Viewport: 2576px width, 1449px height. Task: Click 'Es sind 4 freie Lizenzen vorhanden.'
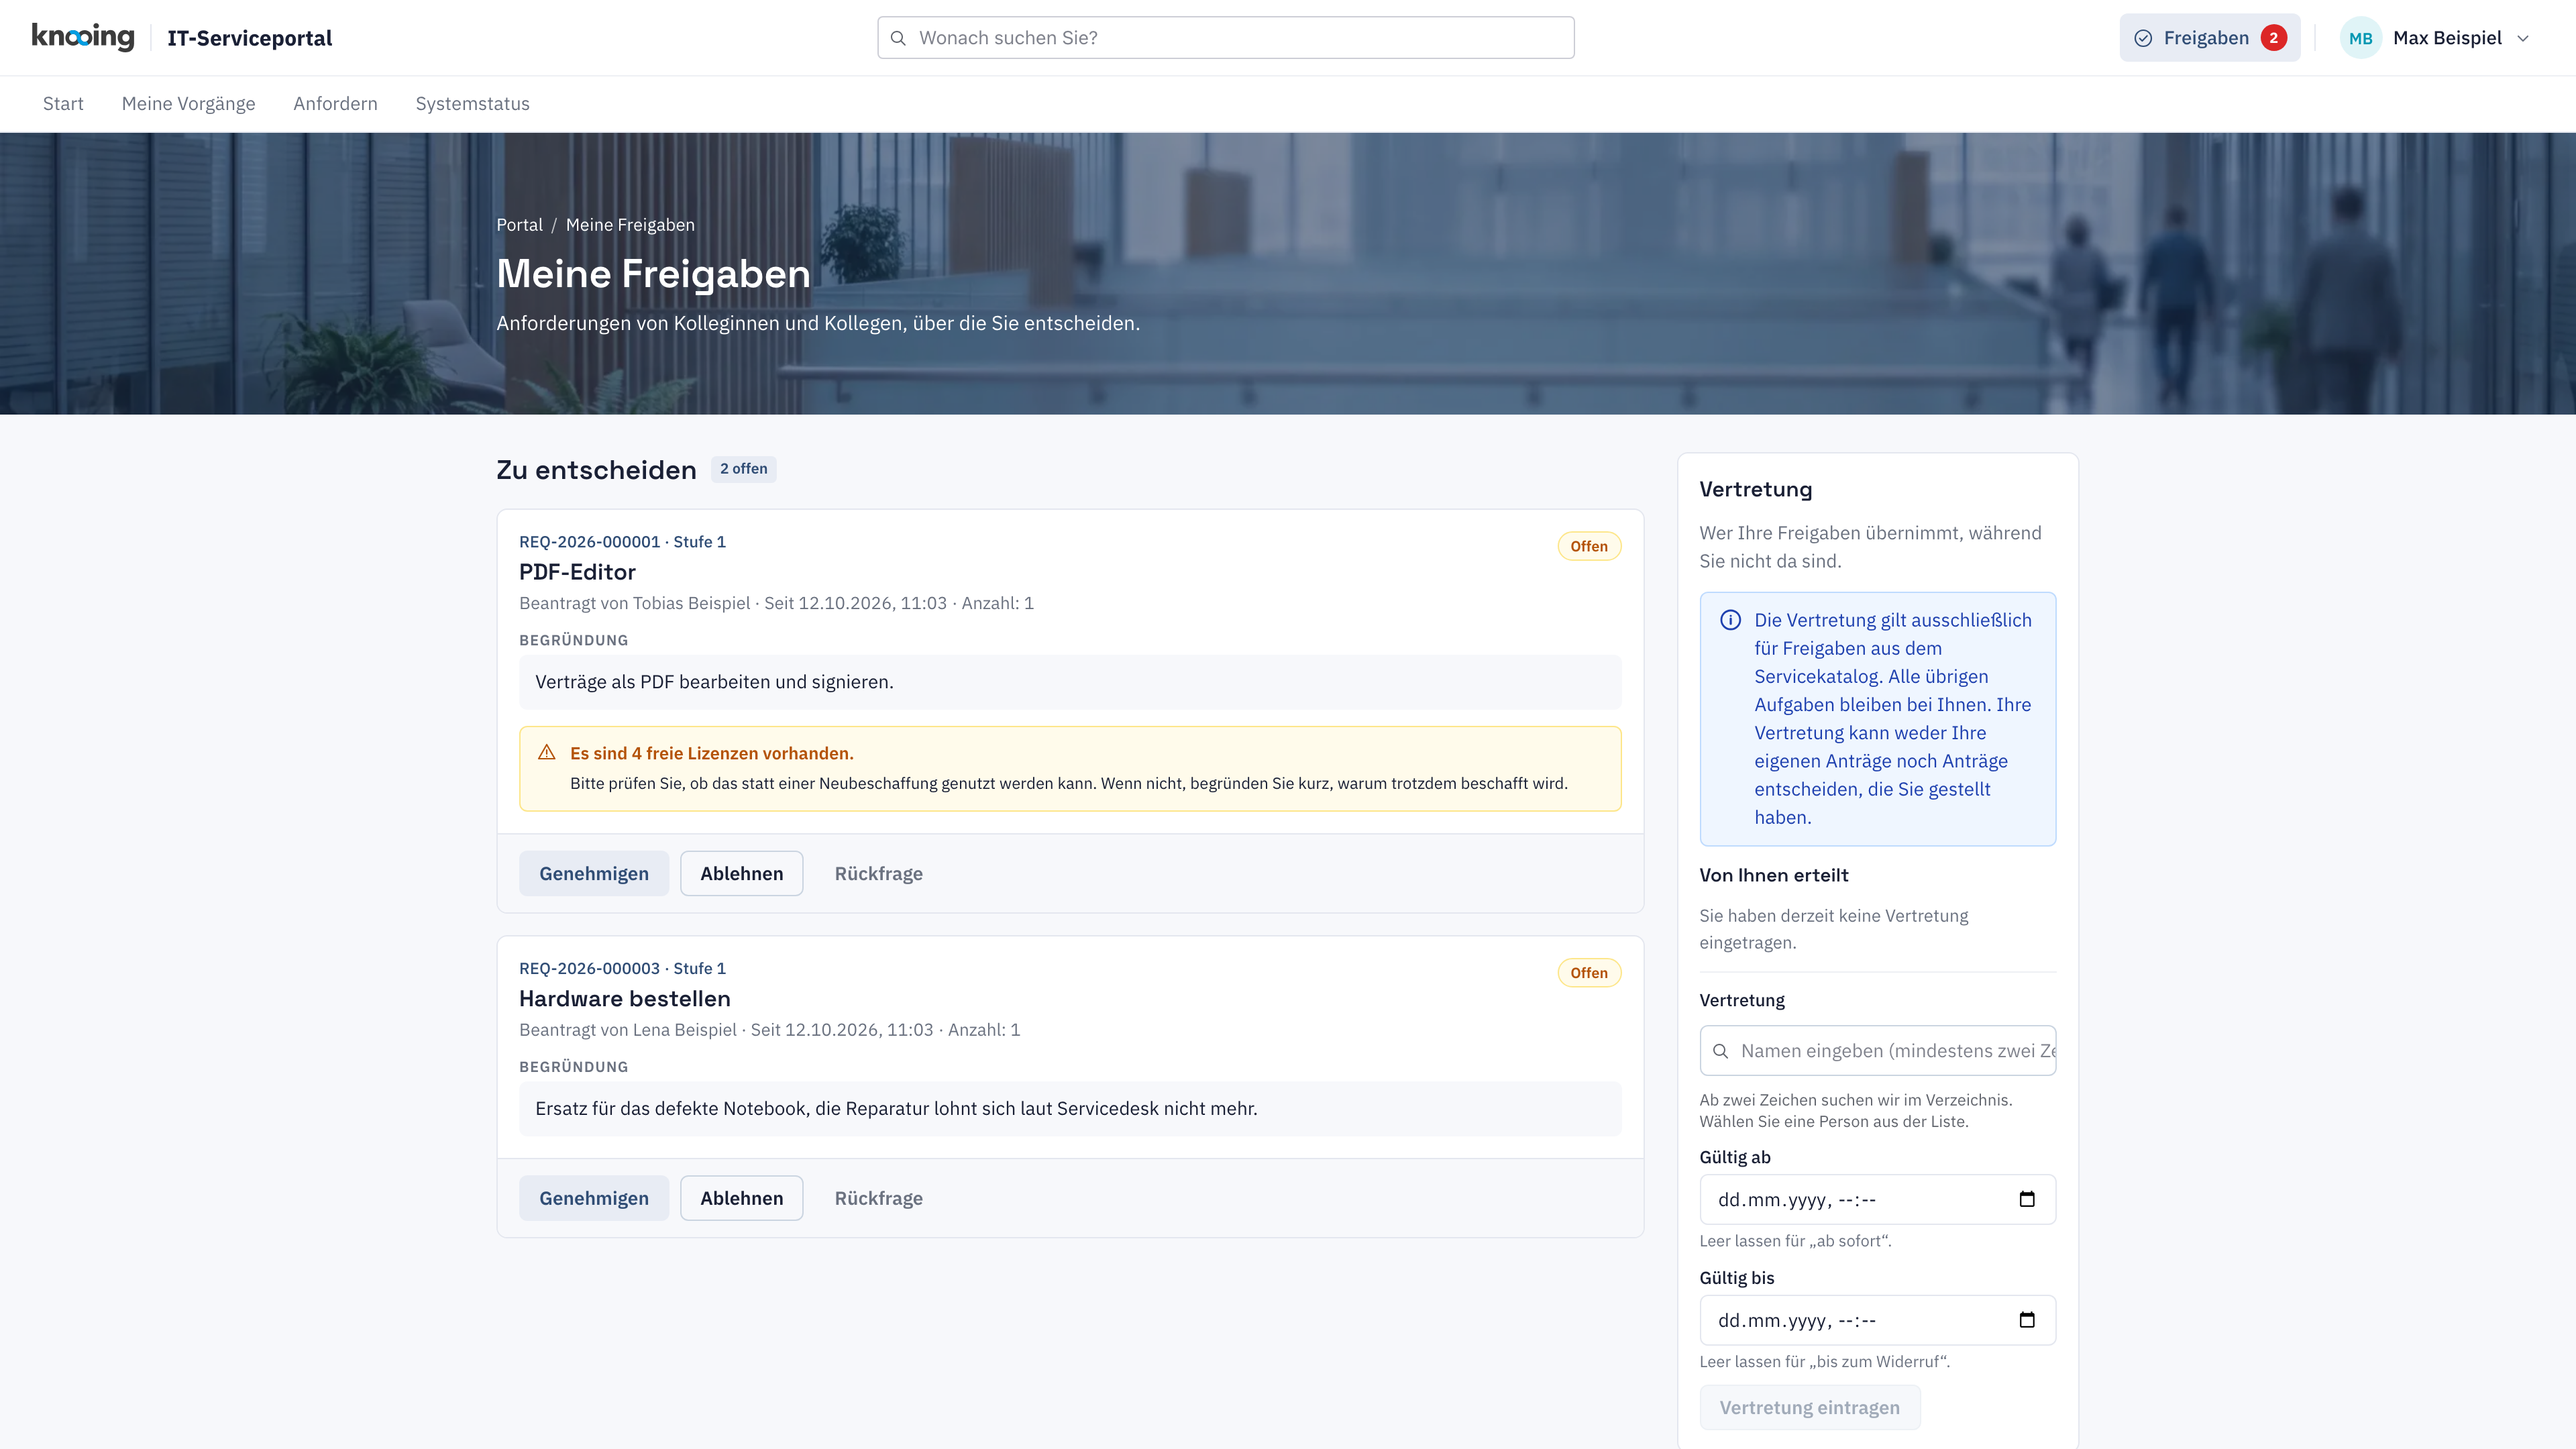(x=711, y=753)
